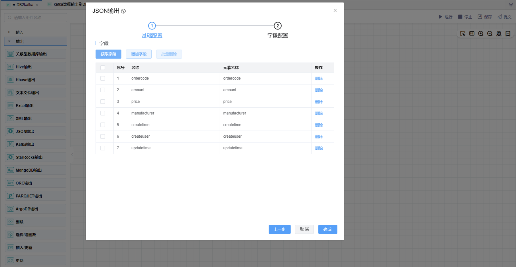Click the zoom in magnifier icon

[x=481, y=34]
